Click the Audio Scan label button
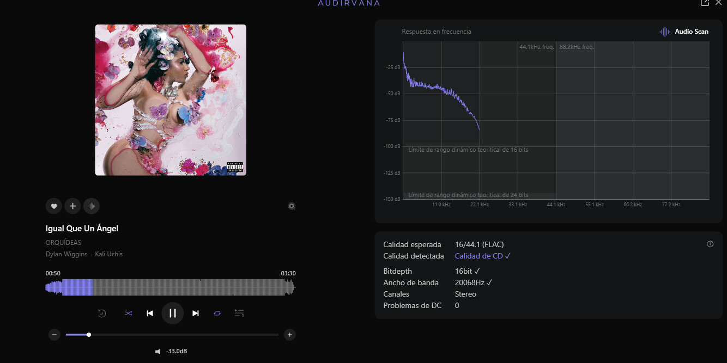Image resolution: width=727 pixels, height=363 pixels. [684, 32]
